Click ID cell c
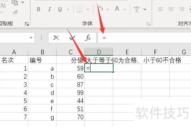 (42, 84)
